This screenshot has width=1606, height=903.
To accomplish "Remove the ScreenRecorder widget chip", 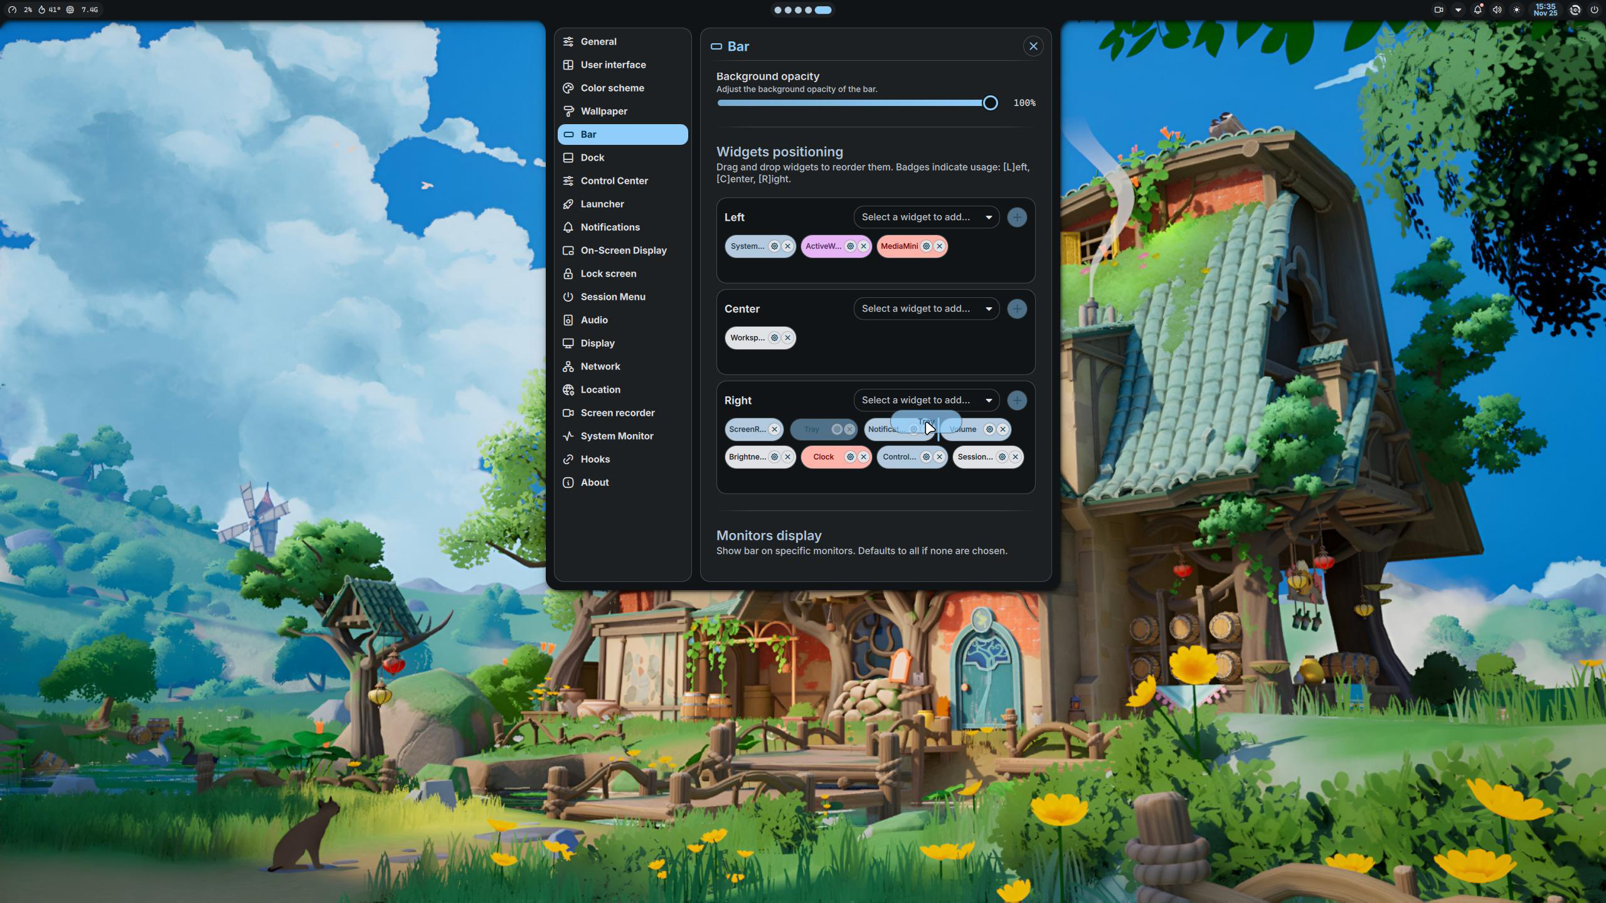I will coord(774,429).
